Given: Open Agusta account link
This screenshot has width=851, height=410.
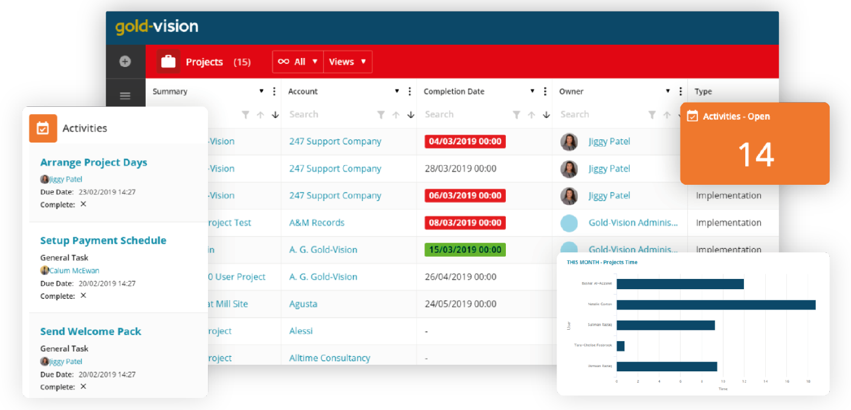Looking at the screenshot, I should click(303, 304).
